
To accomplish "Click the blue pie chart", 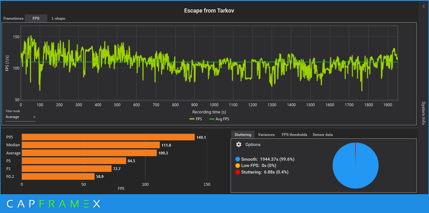I will (355, 165).
